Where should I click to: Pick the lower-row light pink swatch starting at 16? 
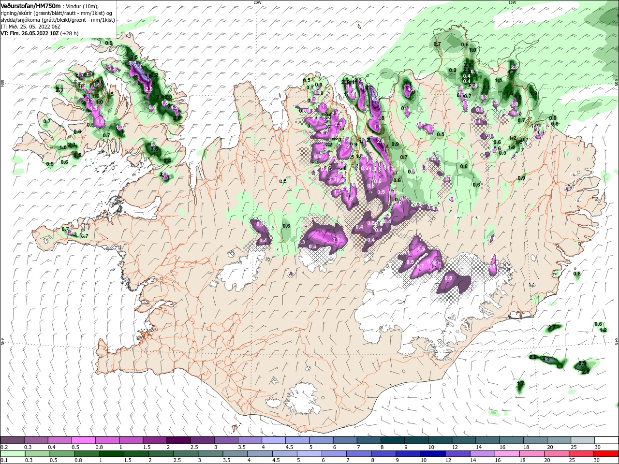507,454
